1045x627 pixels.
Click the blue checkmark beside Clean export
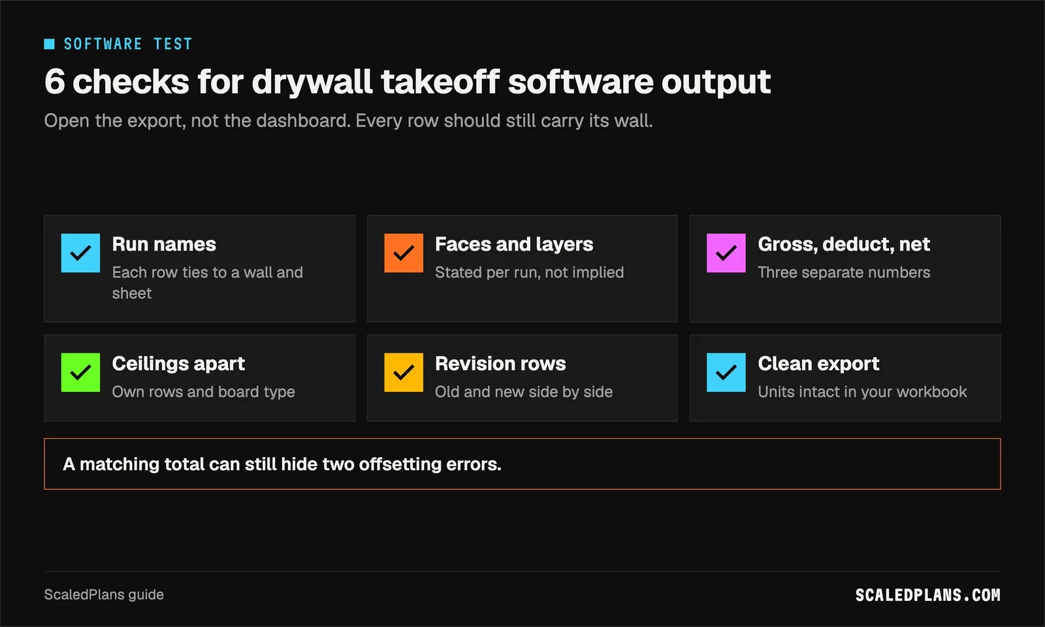pos(726,372)
